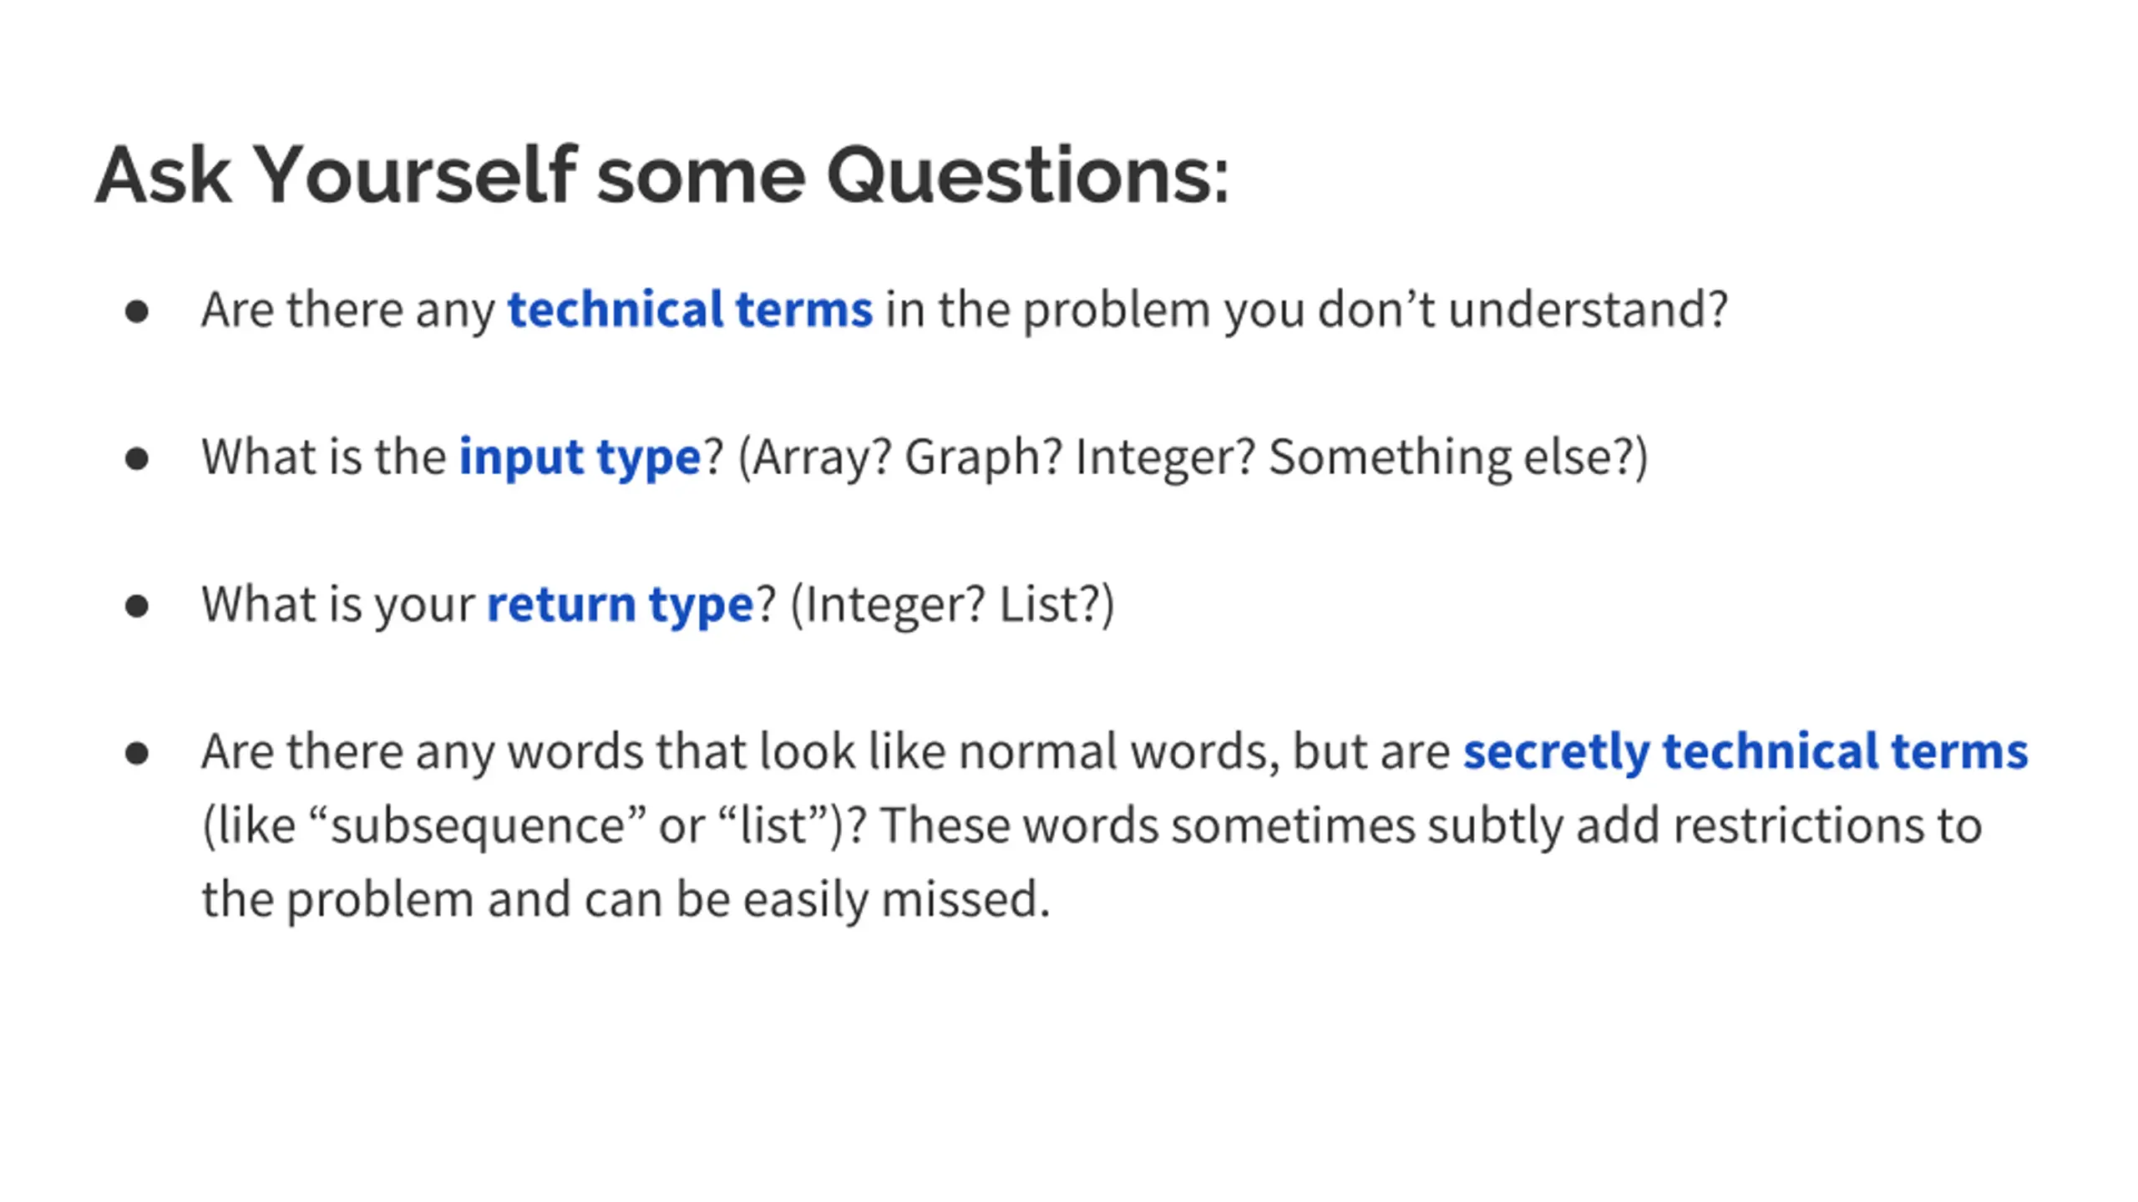Click the blue "return type" text
Screen dimensions: 2138x1202
[620, 604]
